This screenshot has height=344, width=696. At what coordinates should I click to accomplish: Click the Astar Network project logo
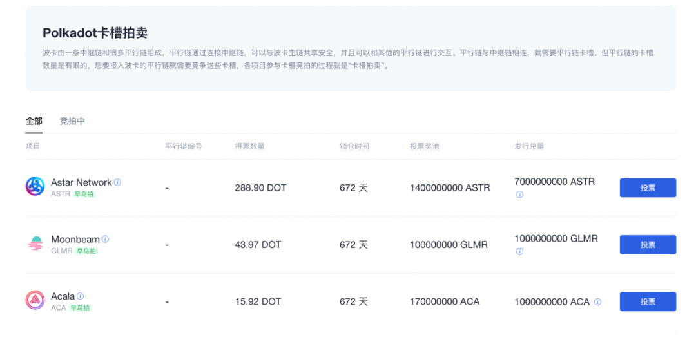pyautogui.click(x=35, y=186)
